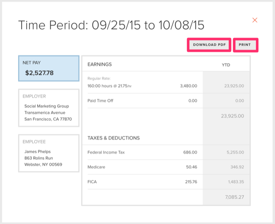The width and height of the screenshot is (275, 224).
Task: Click FICA YTD value 1,483.35
Action: click(x=236, y=182)
